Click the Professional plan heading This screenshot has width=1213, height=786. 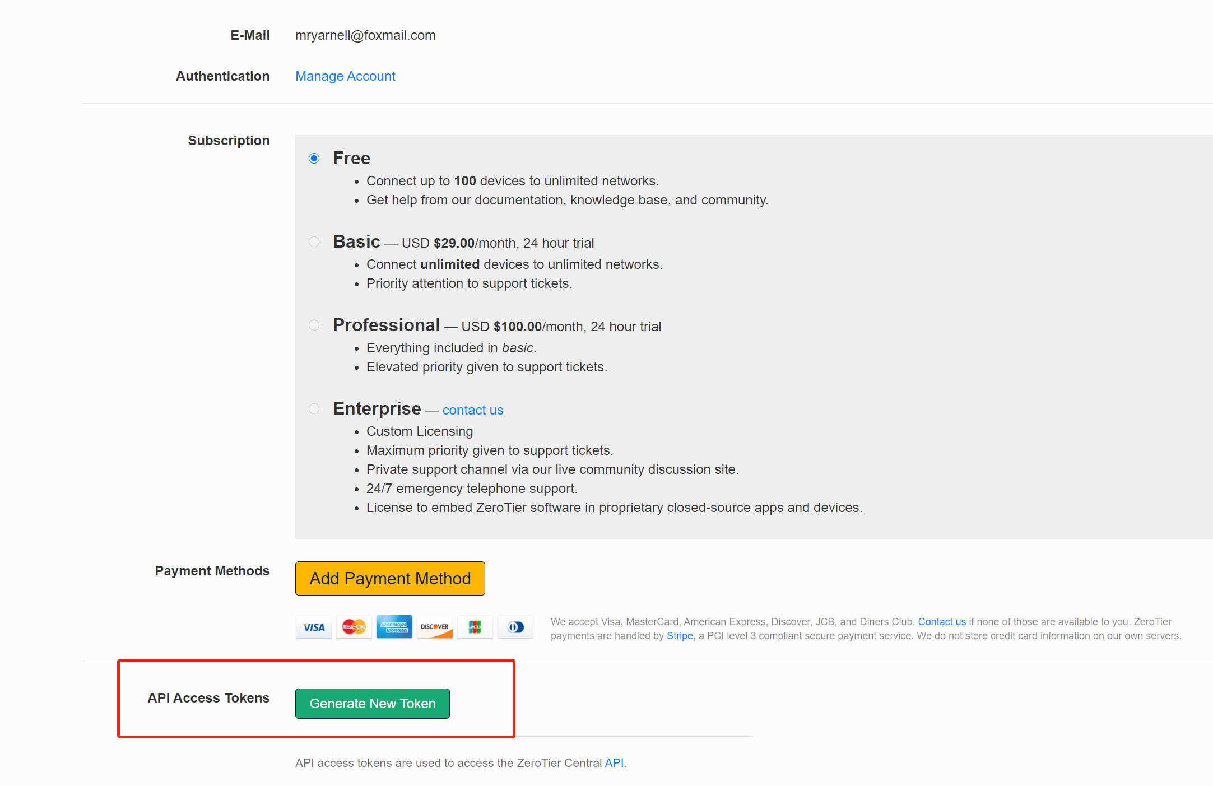[x=387, y=325]
